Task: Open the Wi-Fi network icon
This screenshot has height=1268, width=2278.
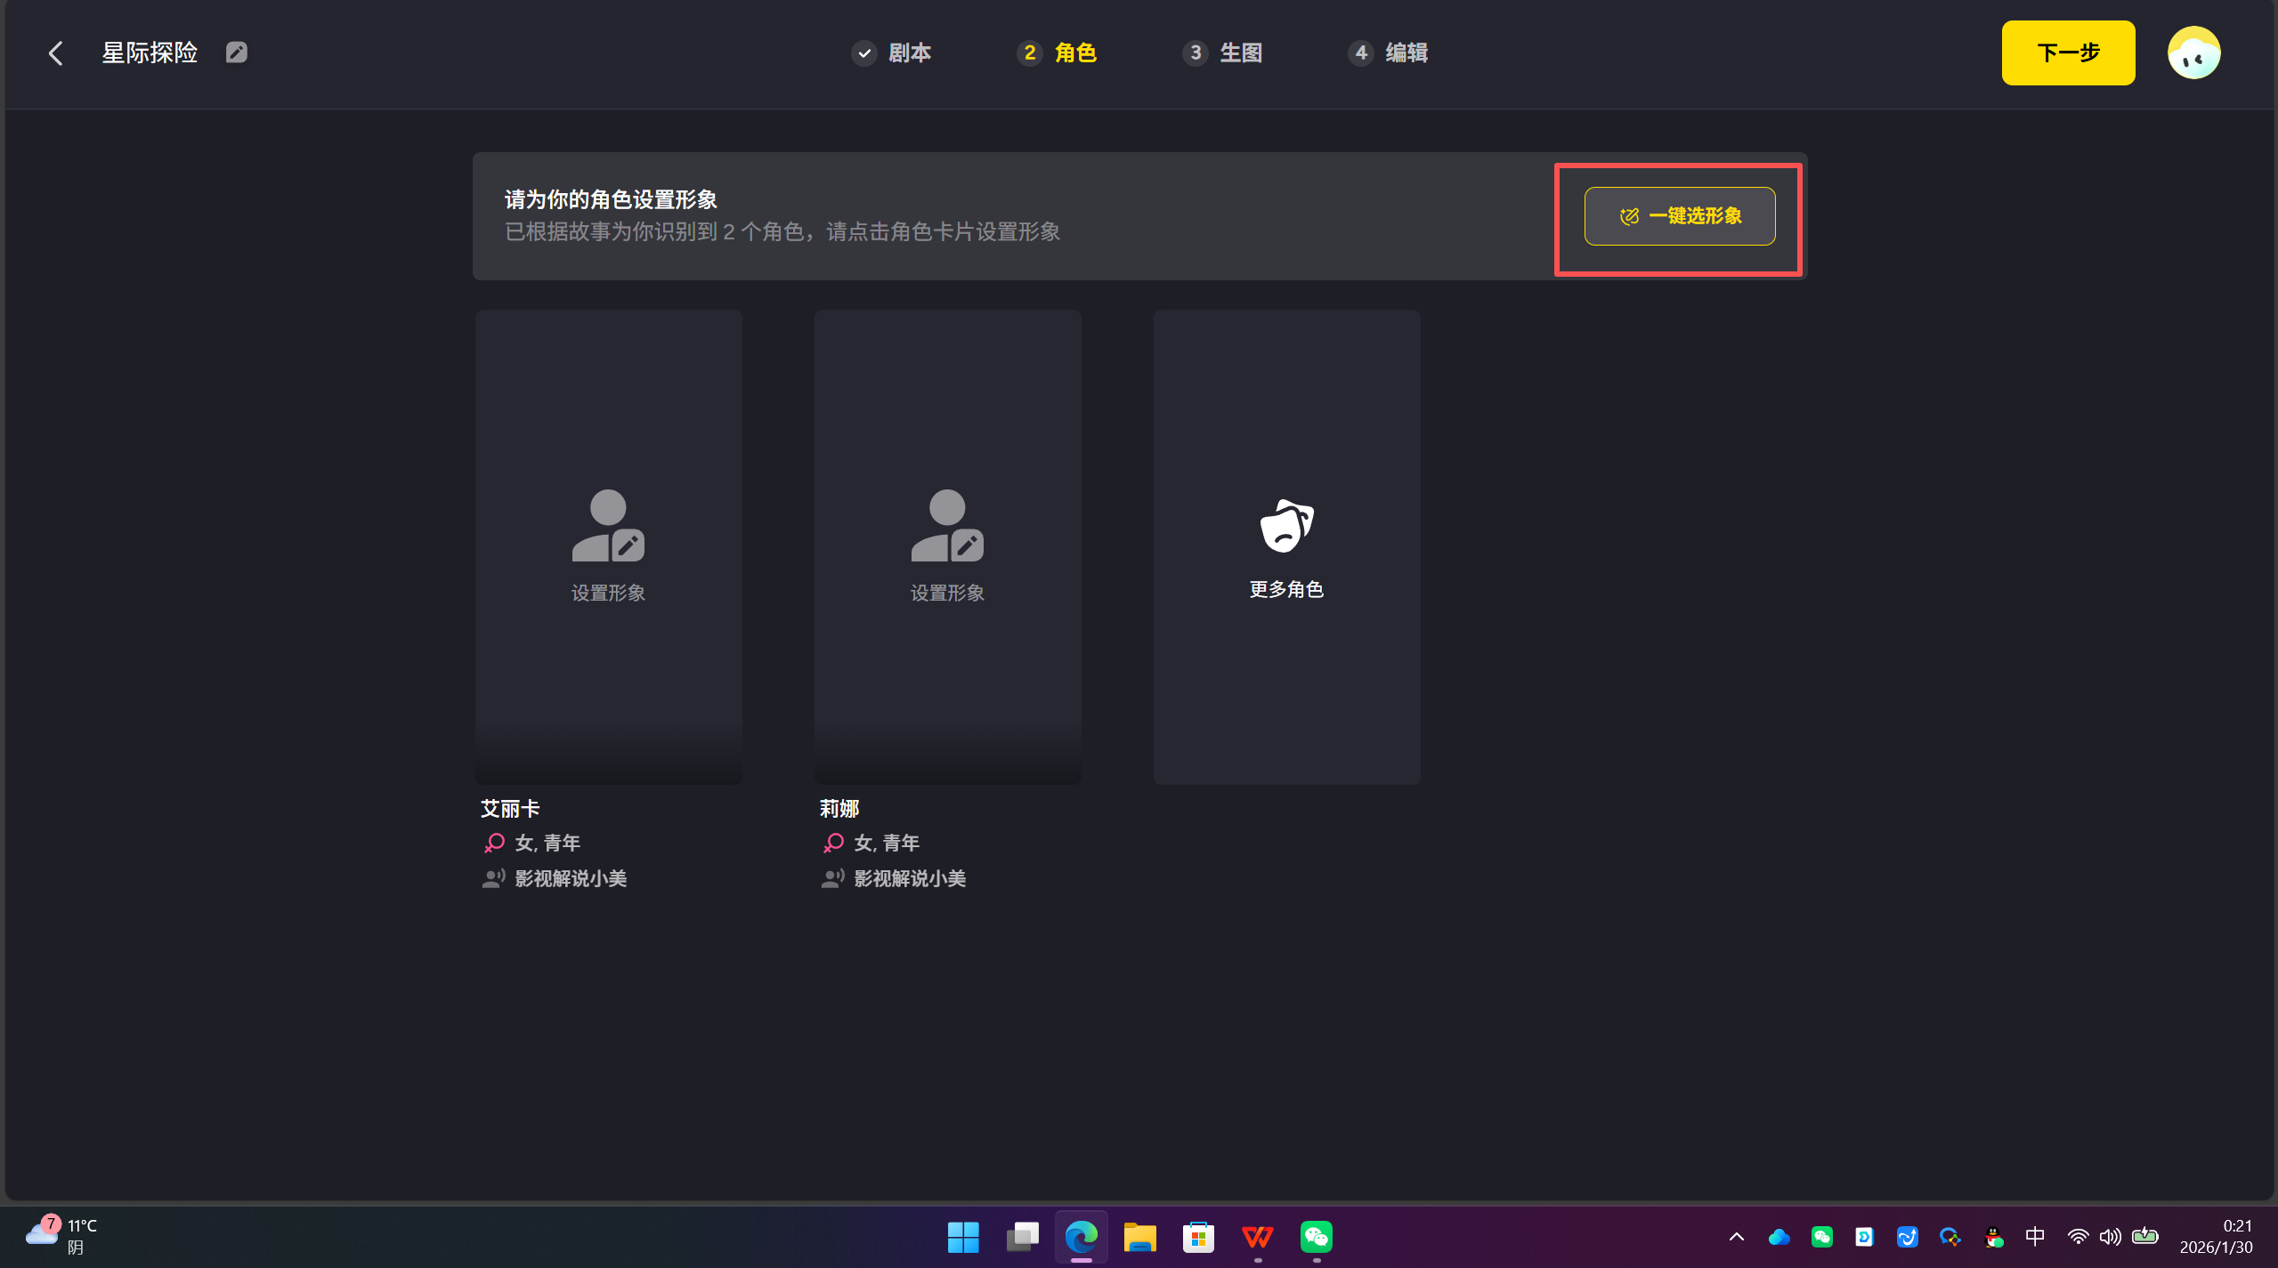Action: click(2078, 1237)
